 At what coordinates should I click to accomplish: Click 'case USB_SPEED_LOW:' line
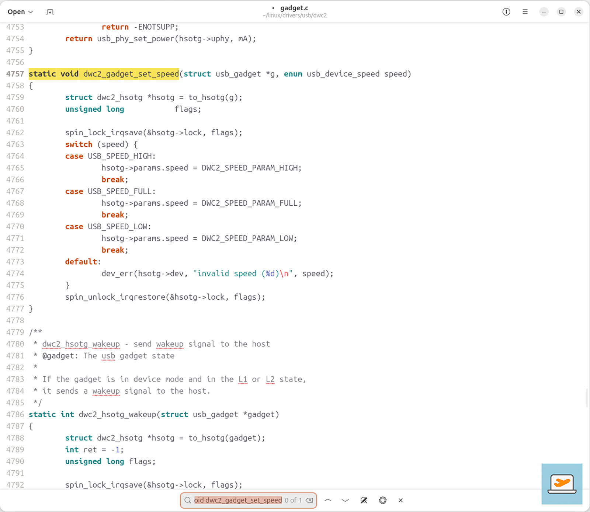click(x=108, y=227)
